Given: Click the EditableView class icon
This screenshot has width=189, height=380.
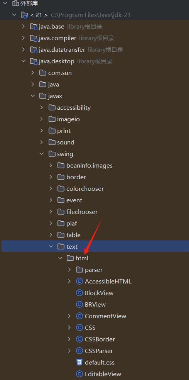Looking at the screenshot, I should click(x=79, y=374).
